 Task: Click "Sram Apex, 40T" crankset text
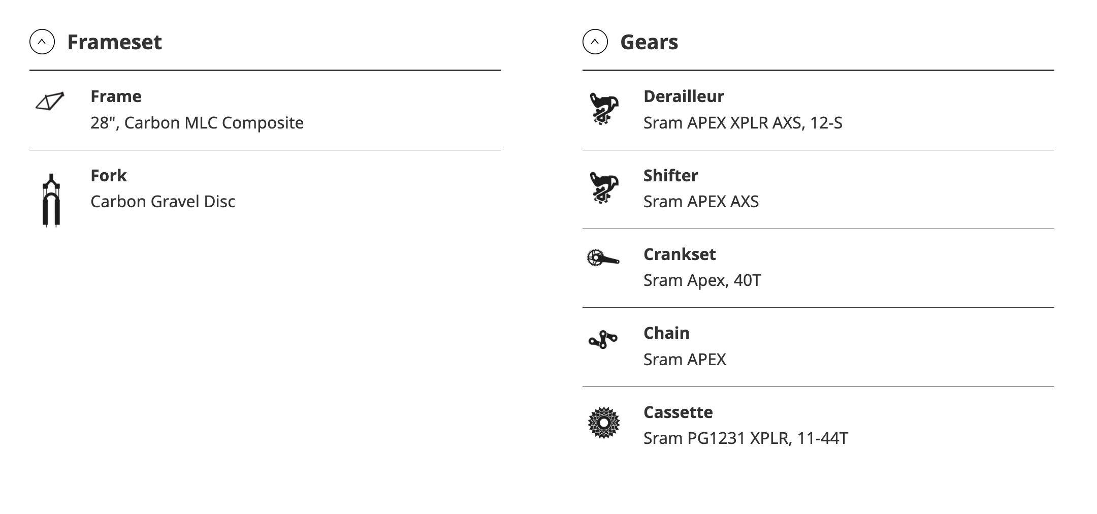coord(702,280)
